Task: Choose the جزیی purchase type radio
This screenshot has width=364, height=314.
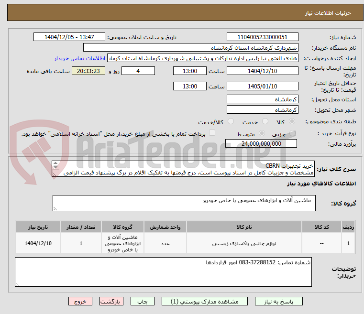Action: click(292, 133)
